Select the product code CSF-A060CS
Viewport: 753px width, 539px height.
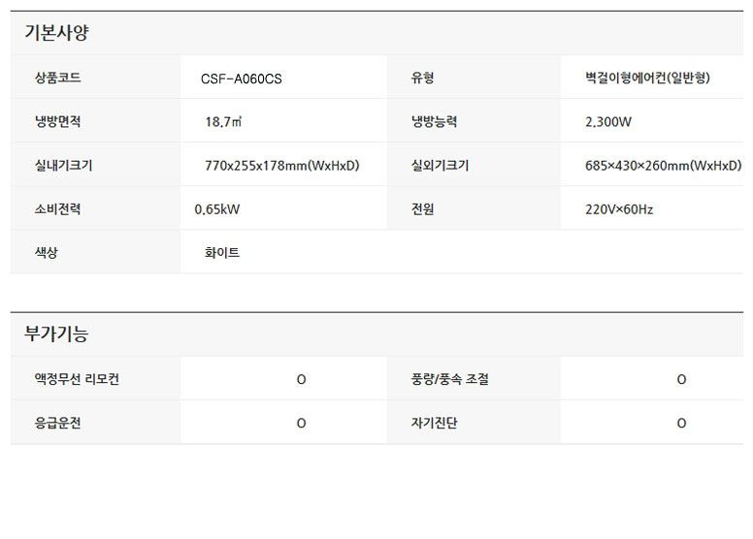(x=242, y=79)
